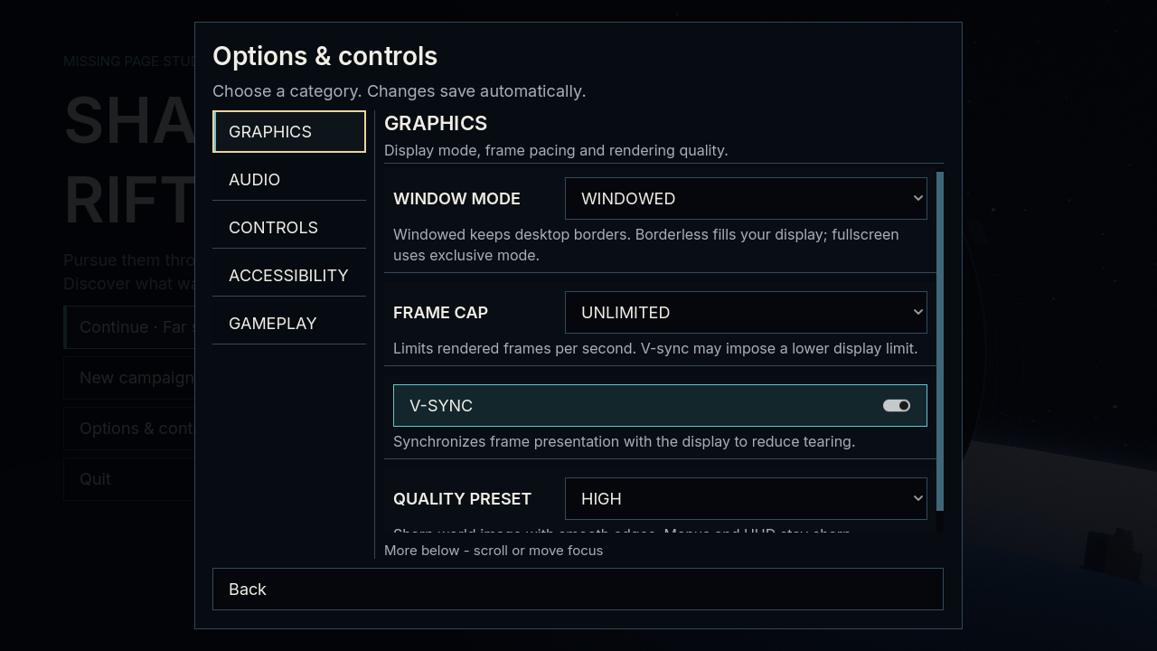
Task: Expand the Frame Cap dropdown
Action: point(746,312)
